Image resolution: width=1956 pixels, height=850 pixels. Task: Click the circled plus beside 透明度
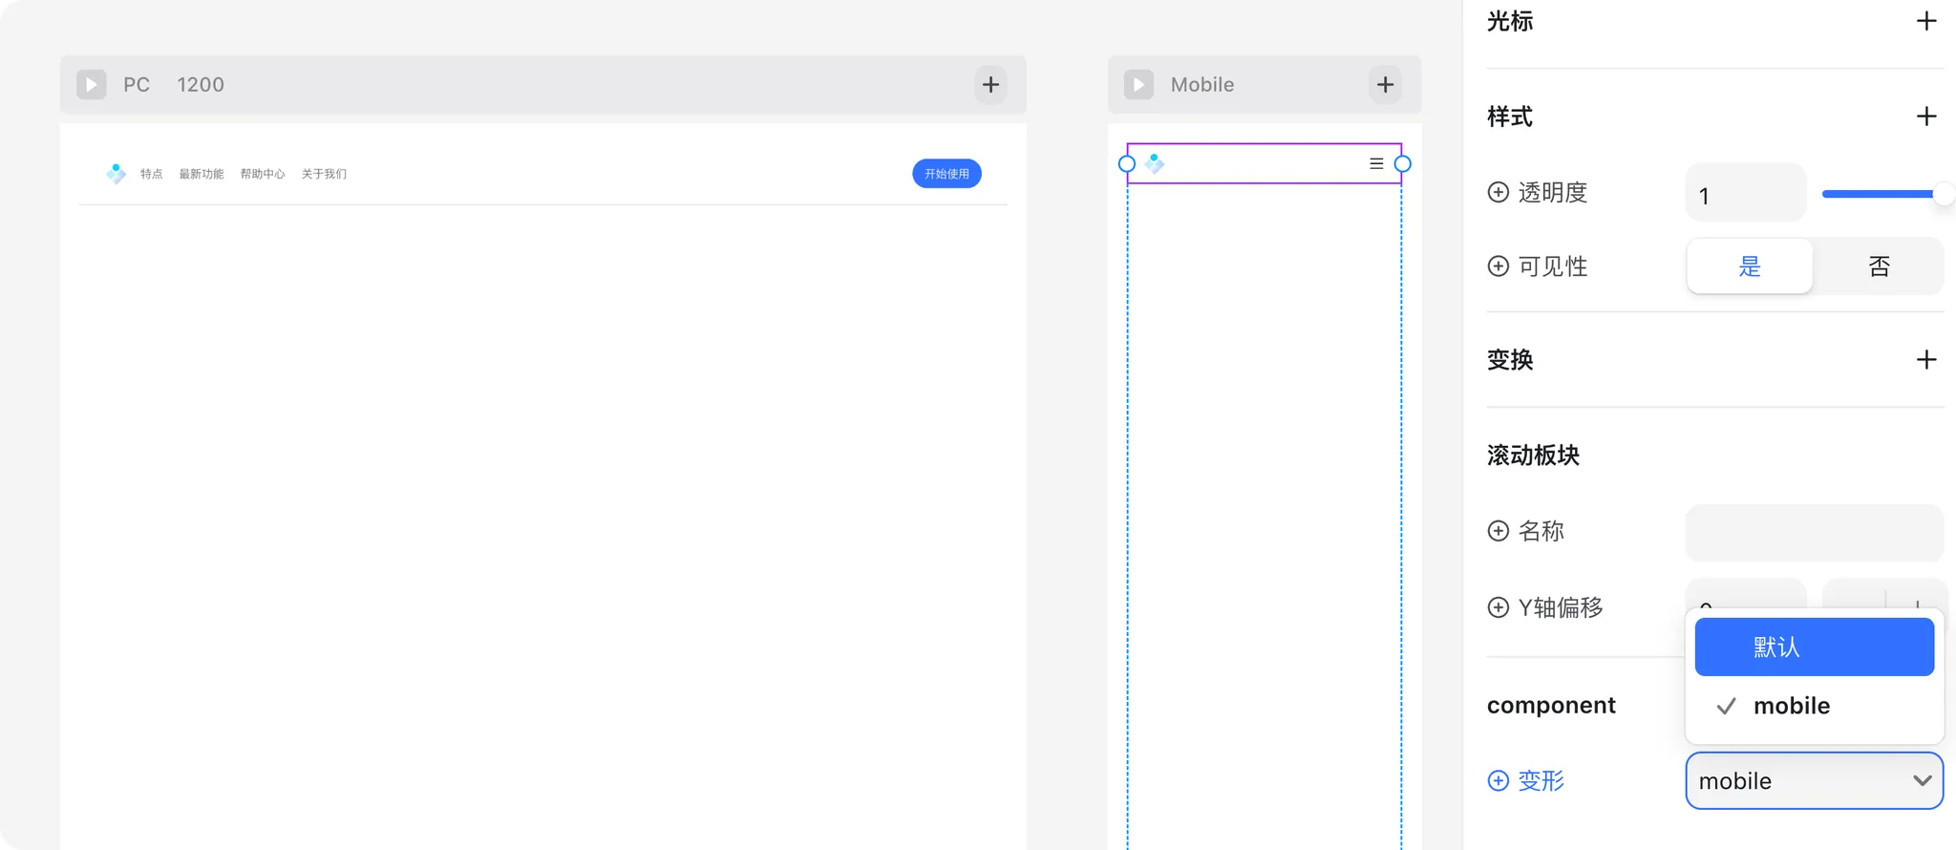coord(1499,192)
